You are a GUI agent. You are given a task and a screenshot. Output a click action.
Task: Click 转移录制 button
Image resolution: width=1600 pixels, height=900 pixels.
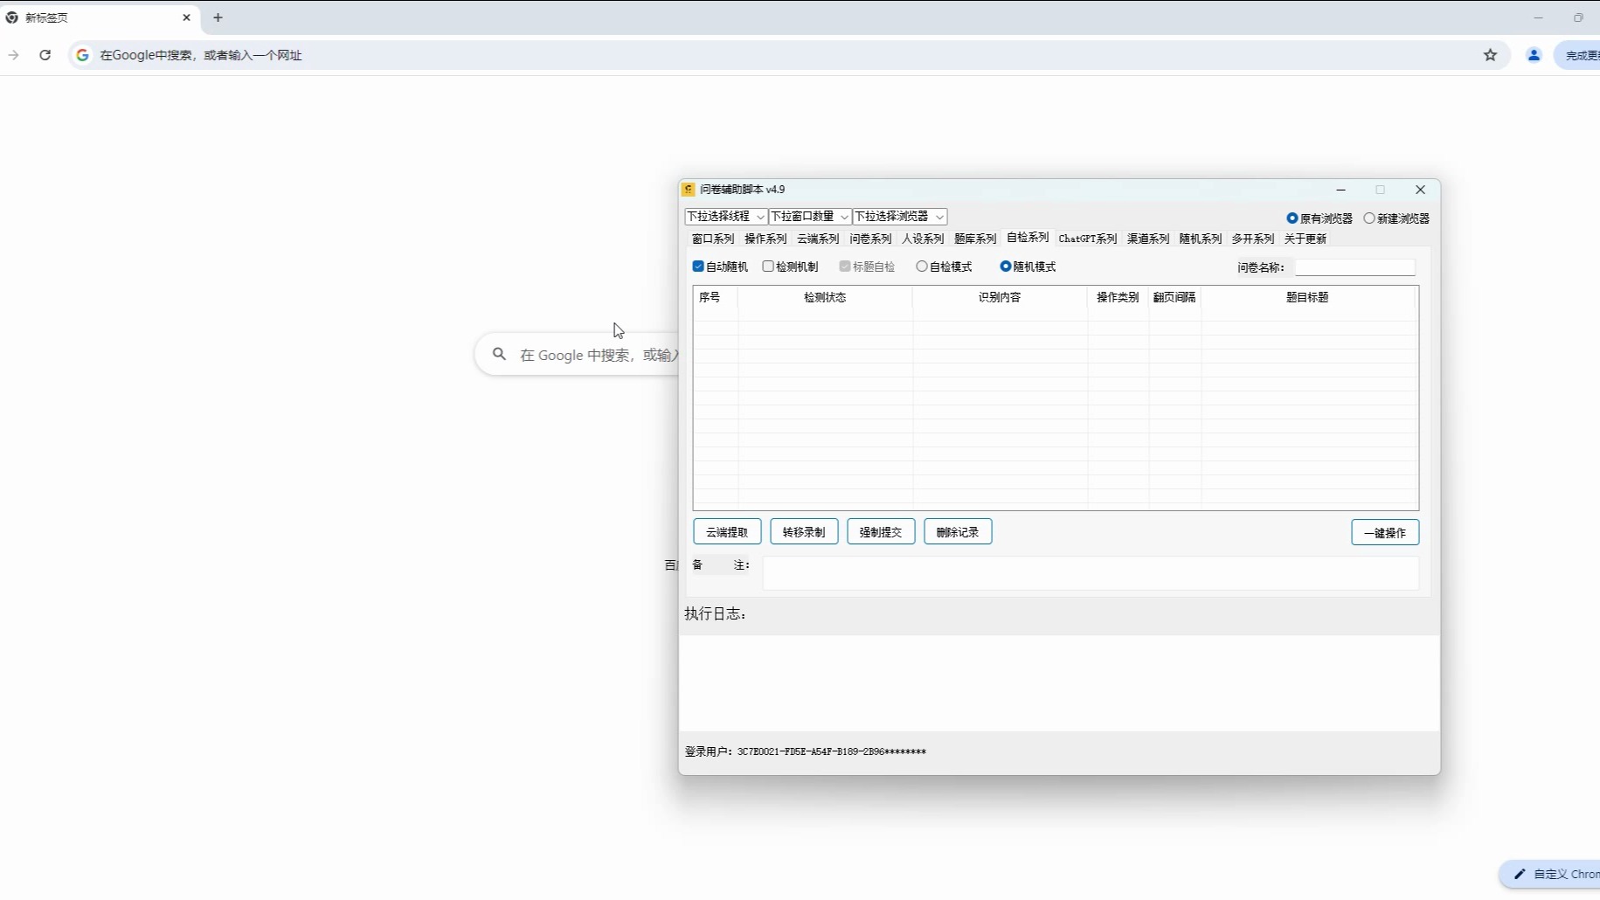[x=804, y=532]
